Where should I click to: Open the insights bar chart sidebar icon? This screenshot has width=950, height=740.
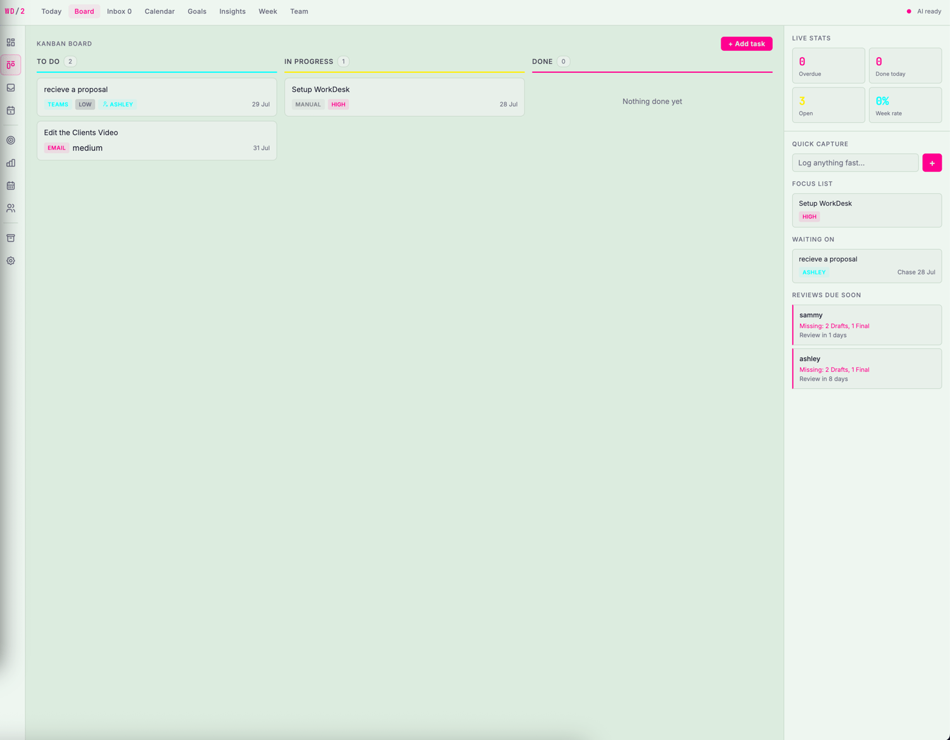coord(11,163)
